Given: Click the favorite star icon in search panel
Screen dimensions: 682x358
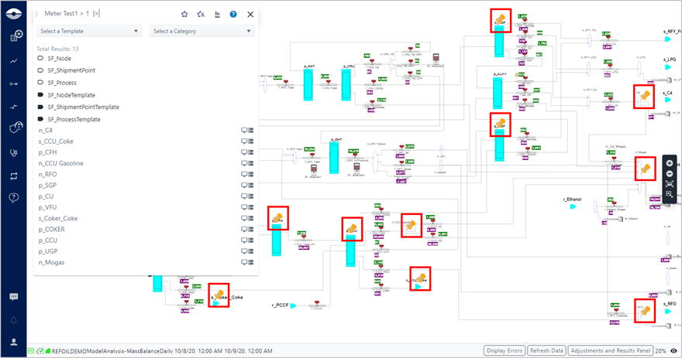Looking at the screenshot, I should [x=184, y=14].
